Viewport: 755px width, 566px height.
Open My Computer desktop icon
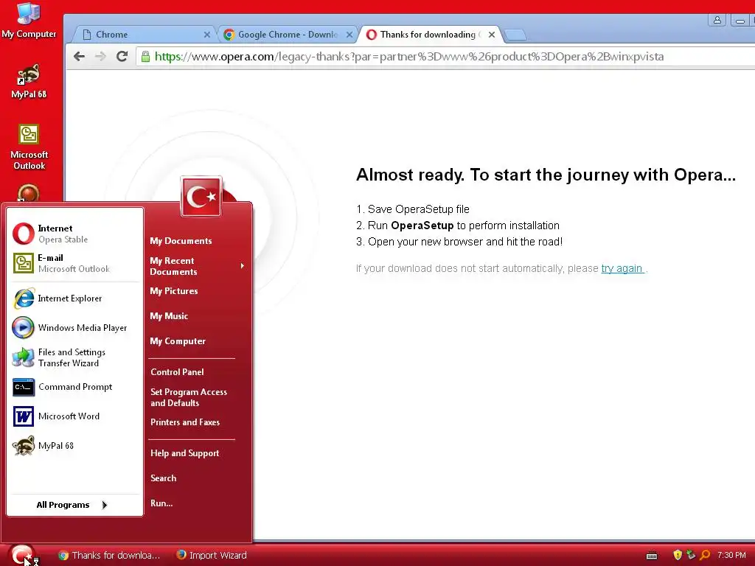(x=29, y=20)
